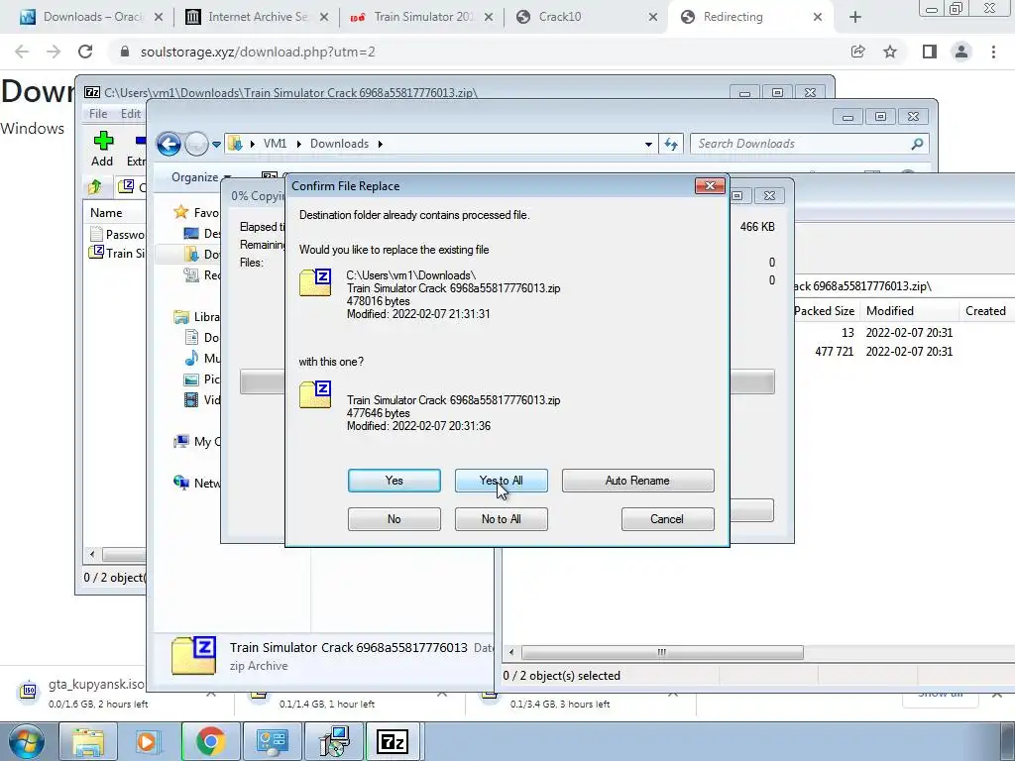The width and height of the screenshot is (1015, 761).
Task: Click Chrome address bar URL
Action: (258, 52)
